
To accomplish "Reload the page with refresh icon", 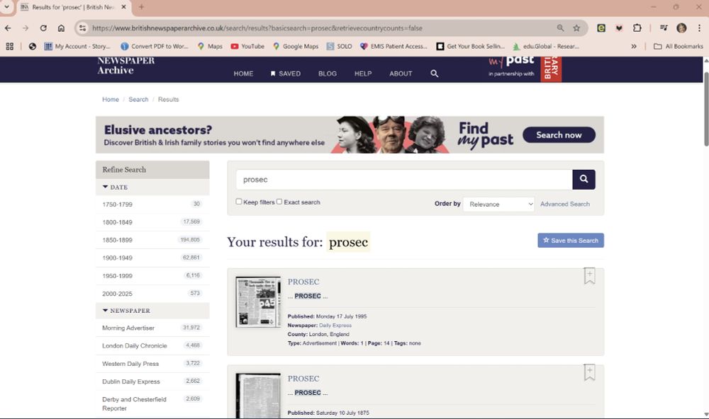I will pyautogui.click(x=43, y=28).
